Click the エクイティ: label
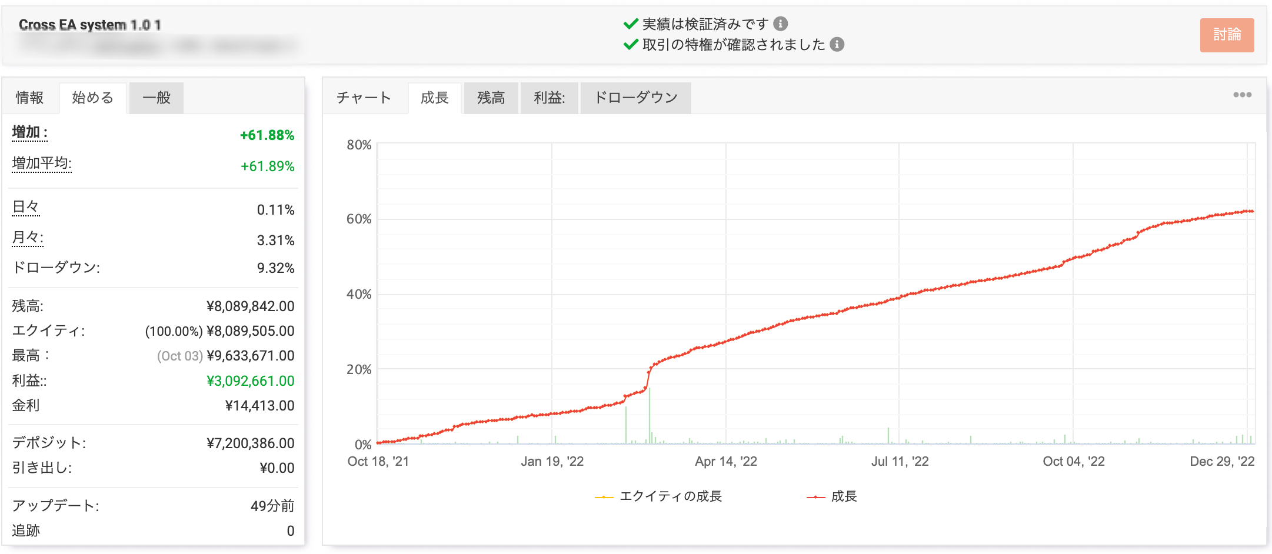The image size is (1272, 554). [x=49, y=331]
